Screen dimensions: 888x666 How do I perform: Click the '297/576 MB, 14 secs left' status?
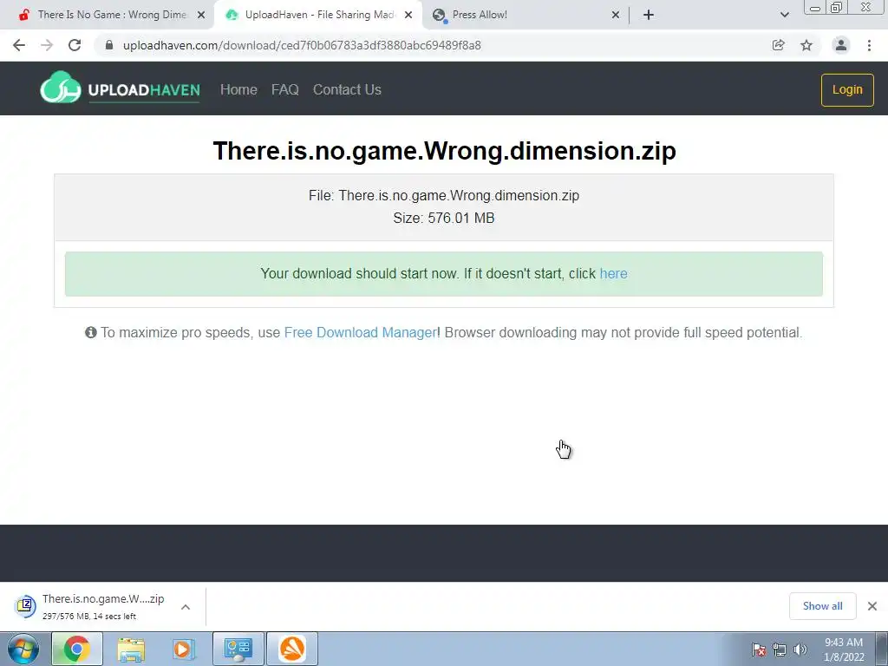tap(89, 617)
